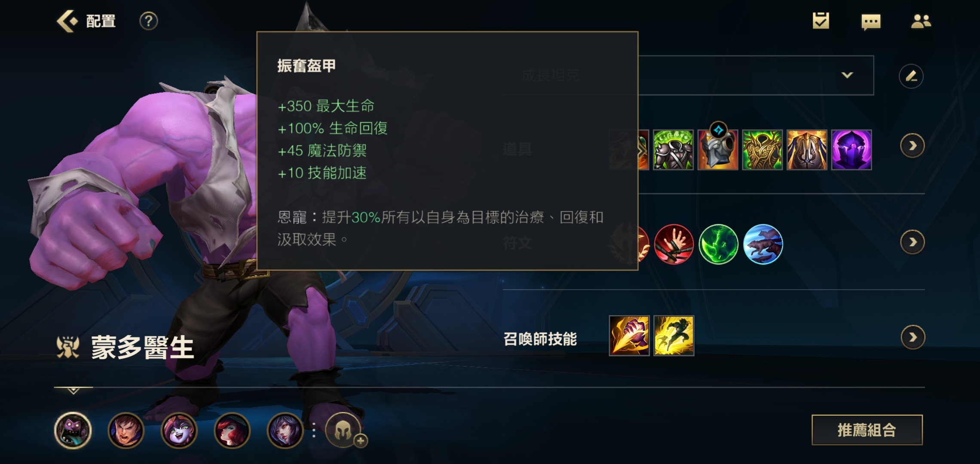Select the Flash summoner spell icon

coord(674,336)
